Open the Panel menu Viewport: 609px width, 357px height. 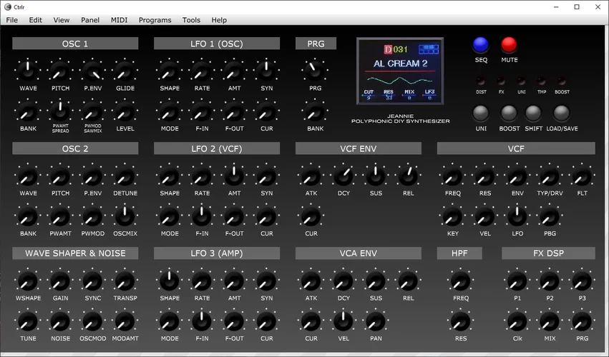(x=90, y=20)
